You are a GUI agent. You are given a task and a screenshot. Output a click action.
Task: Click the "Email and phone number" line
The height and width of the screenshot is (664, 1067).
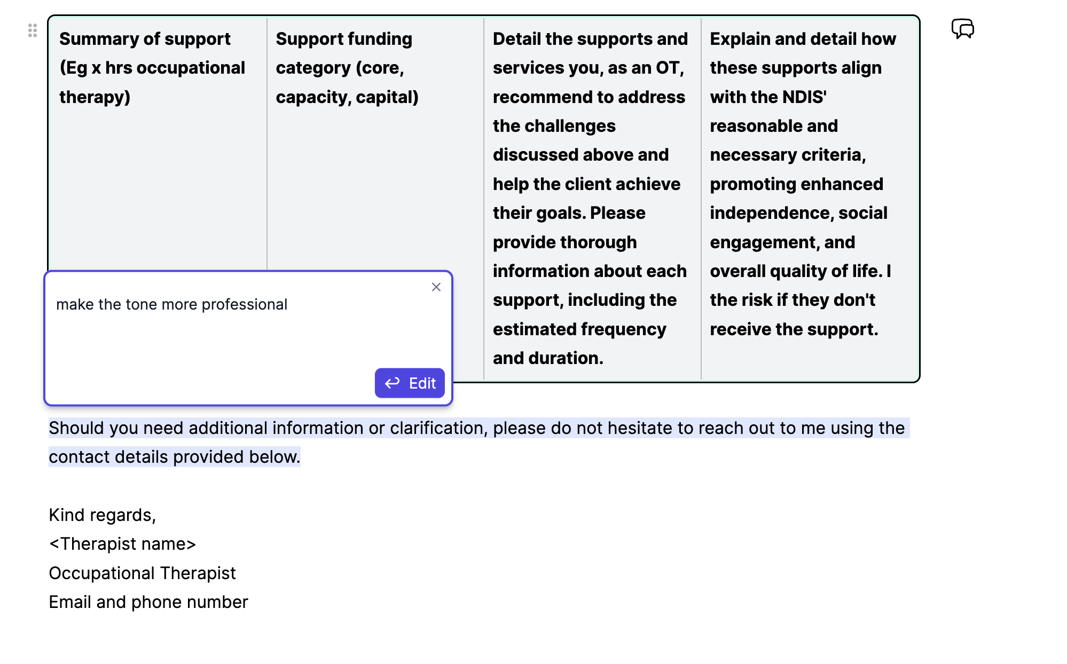tap(148, 602)
